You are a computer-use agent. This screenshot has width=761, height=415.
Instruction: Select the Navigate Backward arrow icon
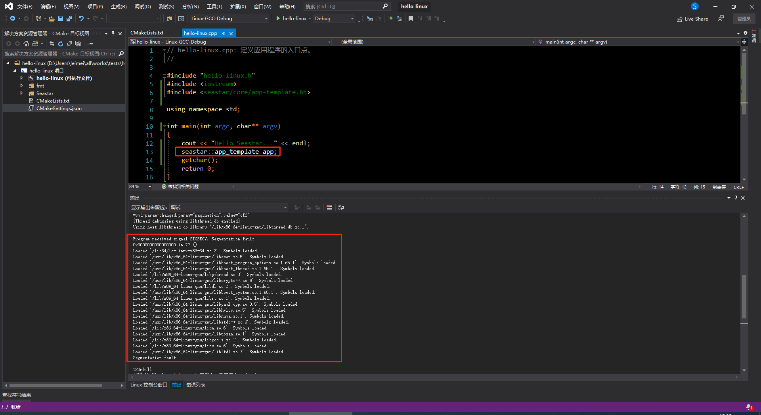pyautogui.click(x=13, y=18)
